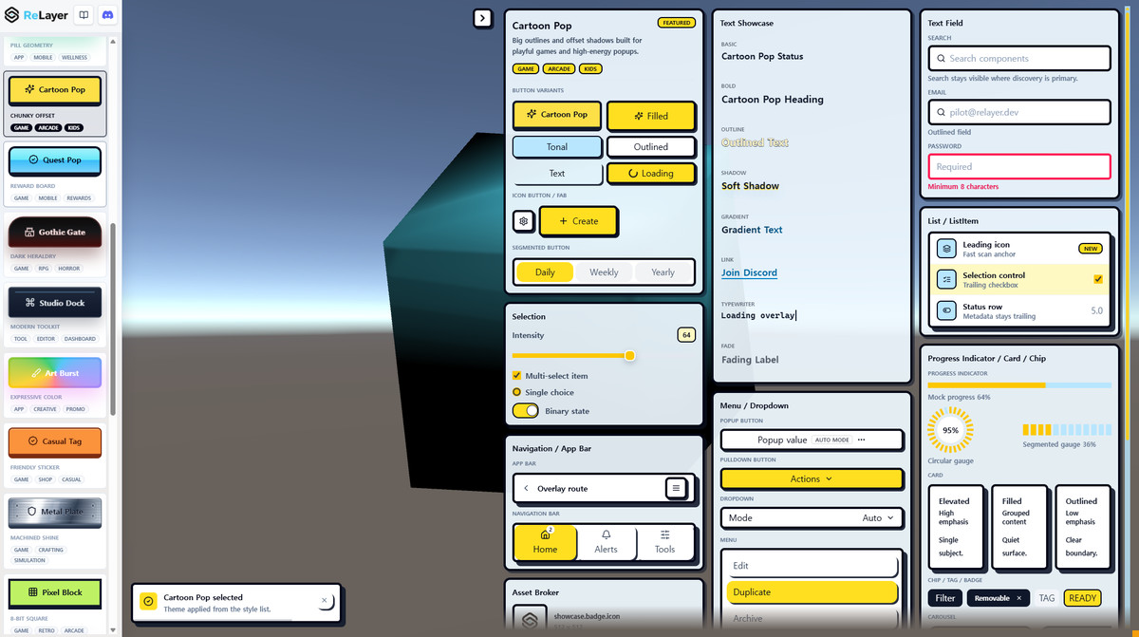Click the Asset Broker badge icon

tap(530, 619)
